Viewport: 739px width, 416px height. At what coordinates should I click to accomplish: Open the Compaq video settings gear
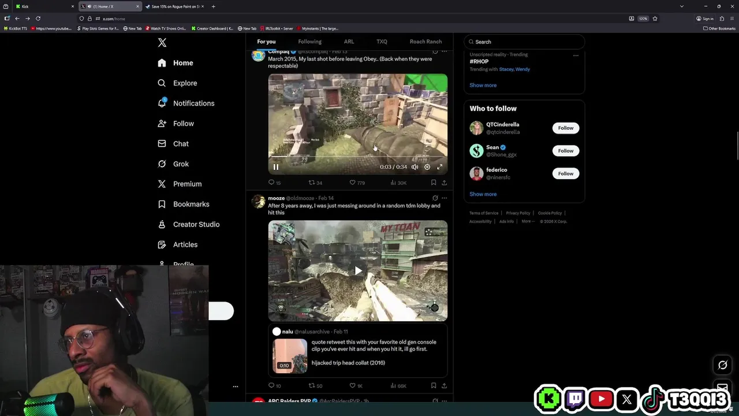click(427, 167)
